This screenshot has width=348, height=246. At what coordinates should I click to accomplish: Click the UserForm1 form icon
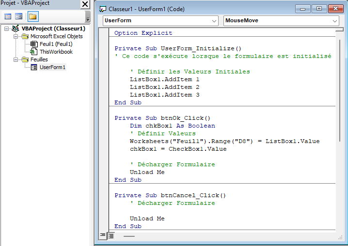pos(34,67)
